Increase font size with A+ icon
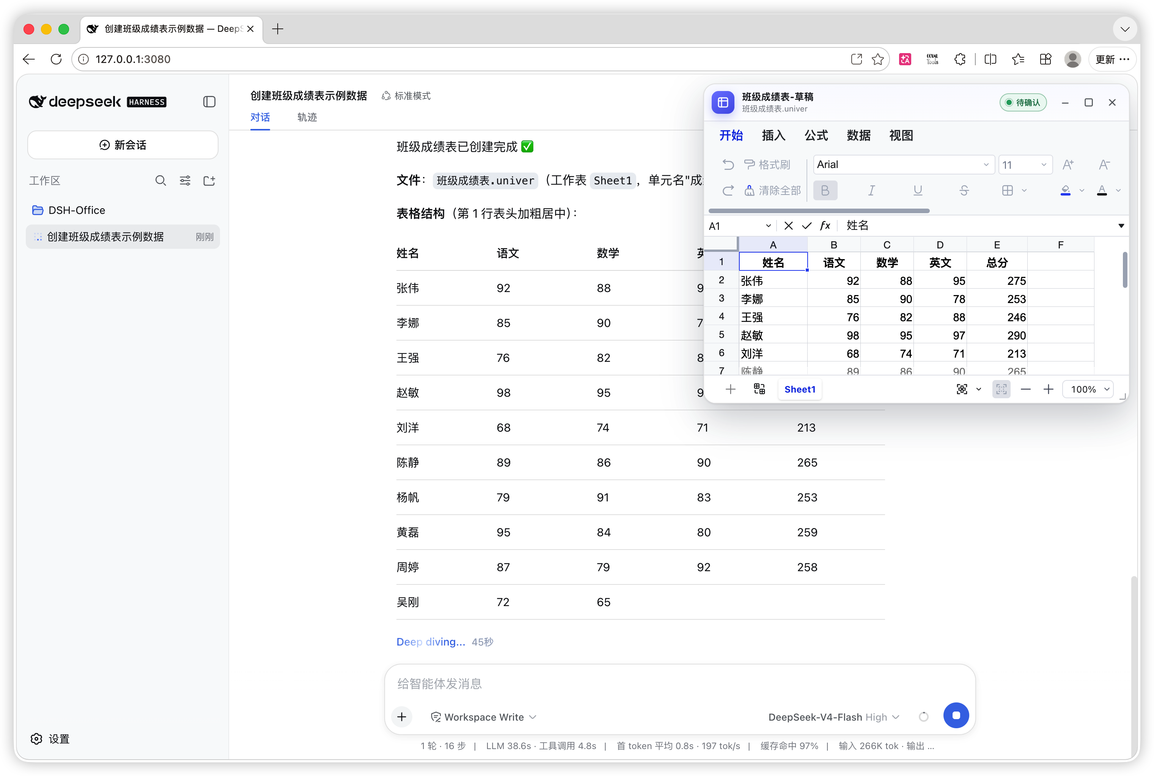The height and width of the screenshot is (776, 1154). 1068,164
